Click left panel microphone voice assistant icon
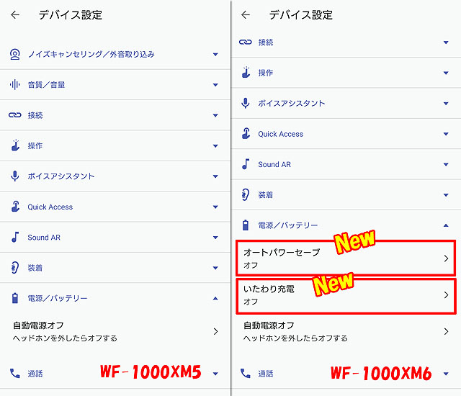461x396 pixels. [x=15, y=176]
